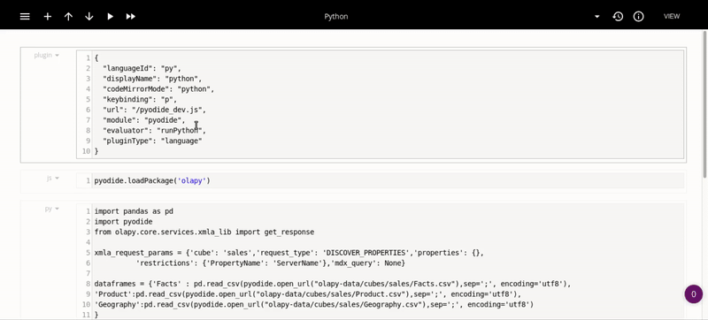Click the purple 0 notification badge
This screenshot has height=320, width=708.
pyautogui.click(x=694, y=294)
